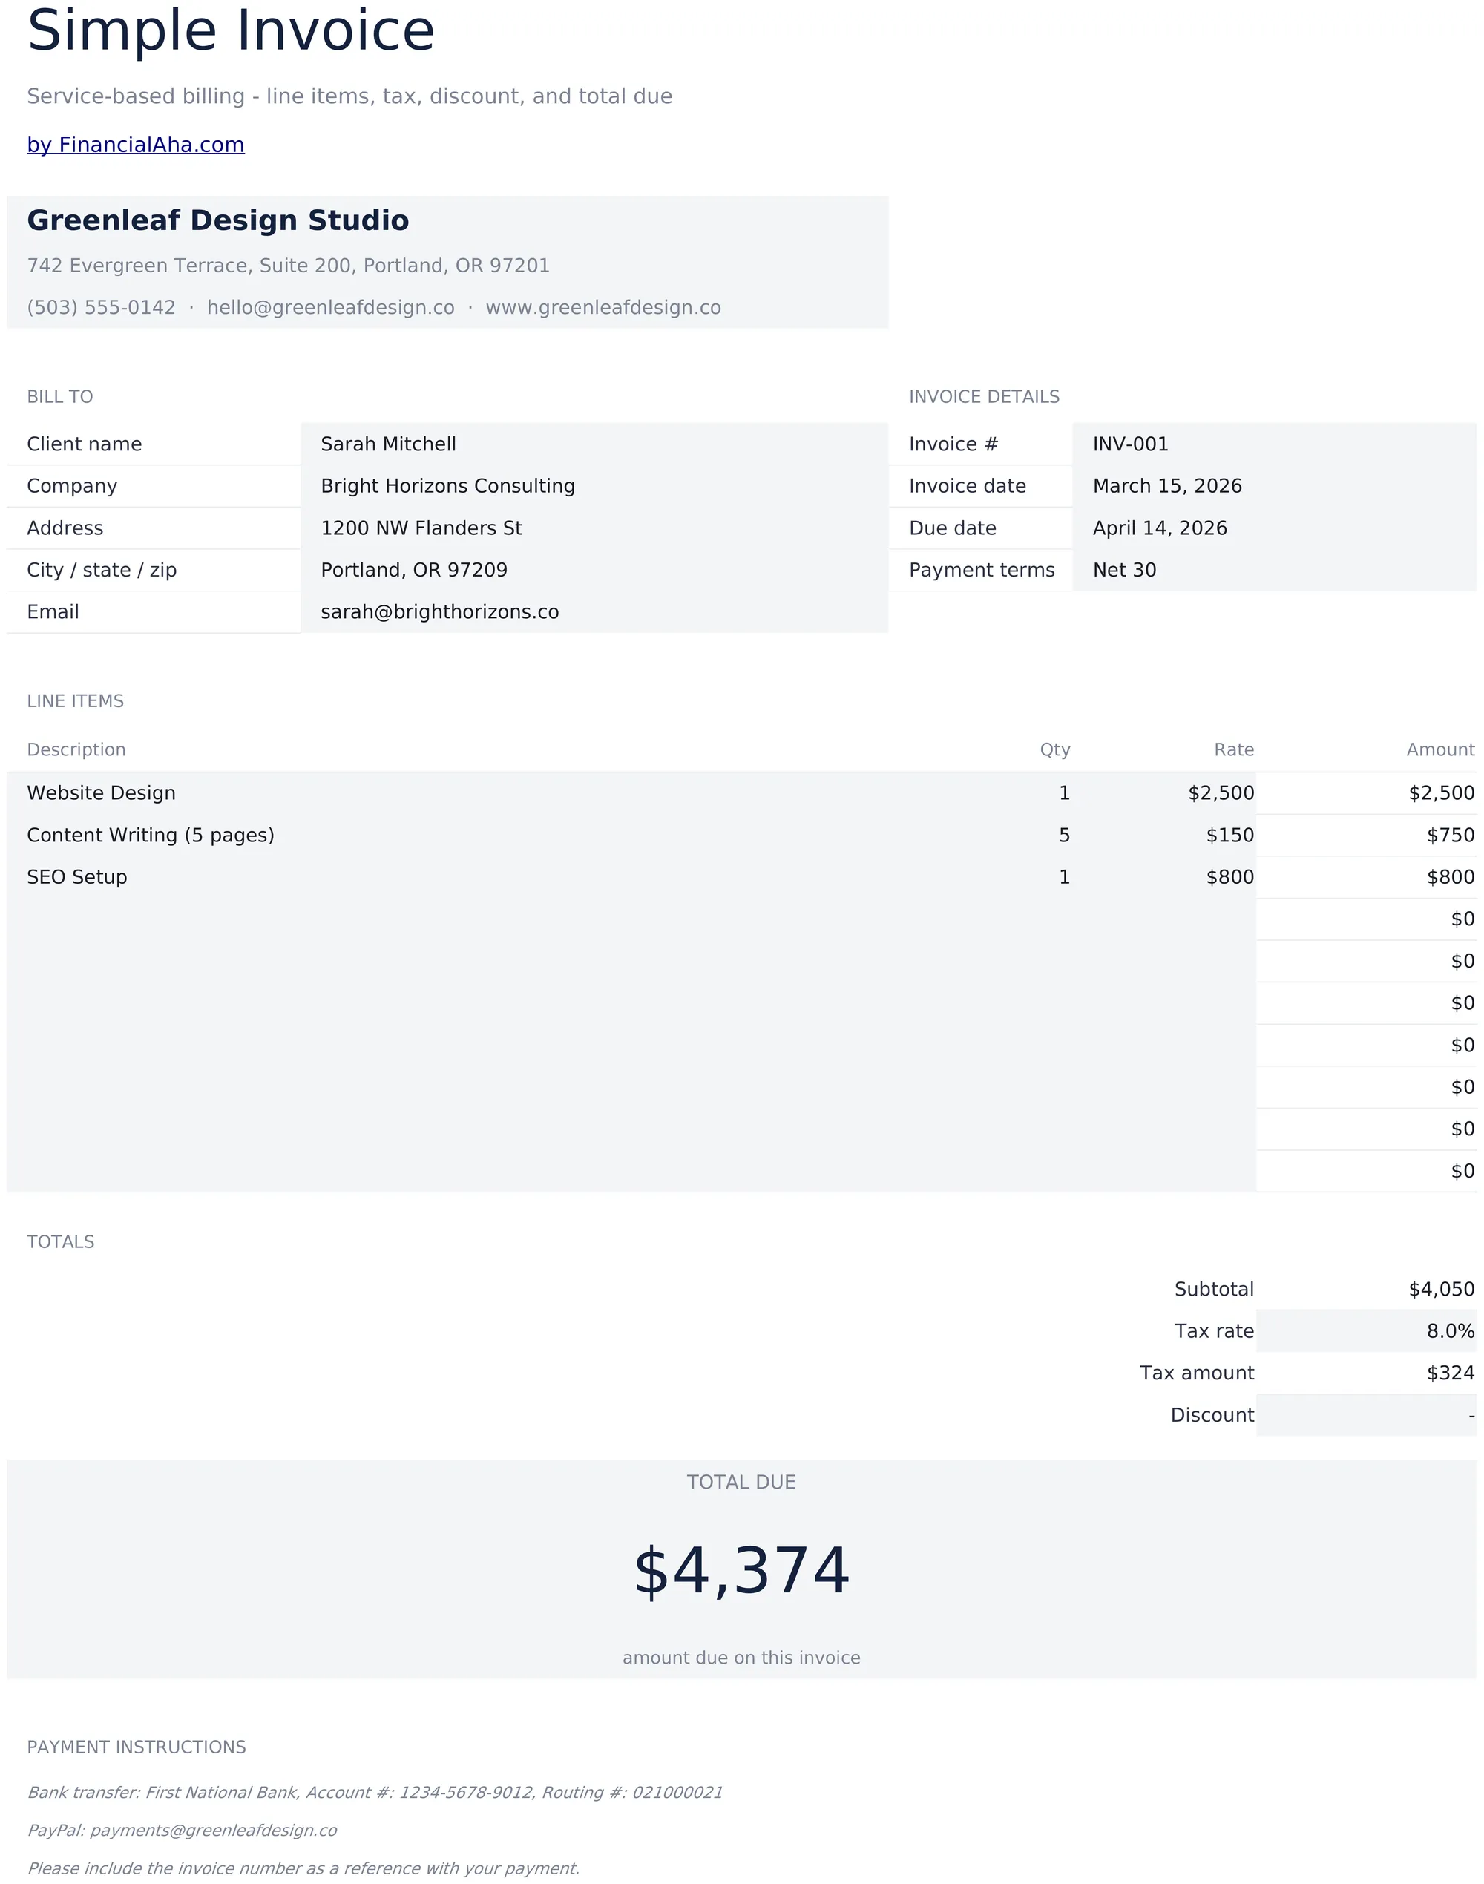Click the Discount label
Image resolution: width=1484 pixels, height=1884 pixels.
1212,1416
